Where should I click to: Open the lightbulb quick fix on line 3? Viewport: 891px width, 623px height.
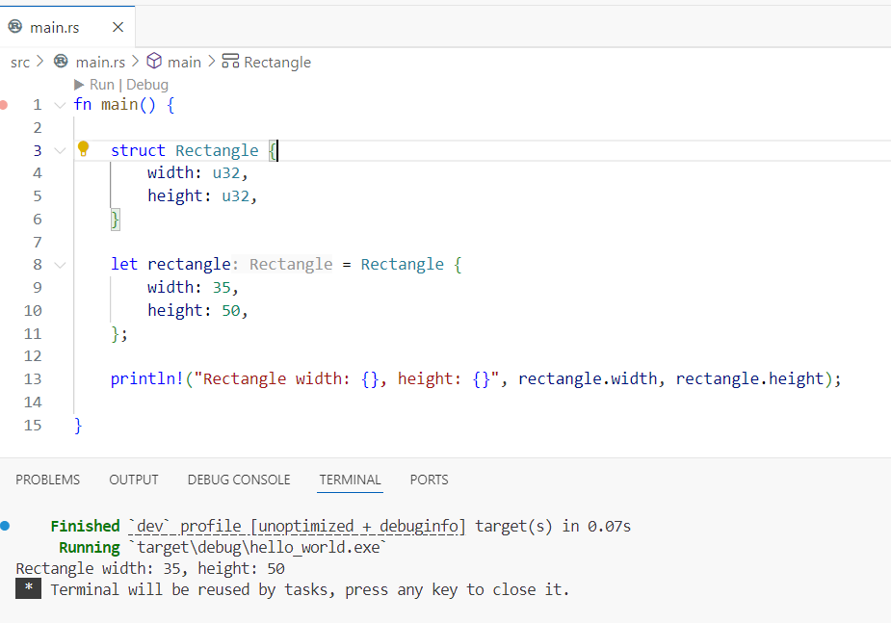pos(83,149)
